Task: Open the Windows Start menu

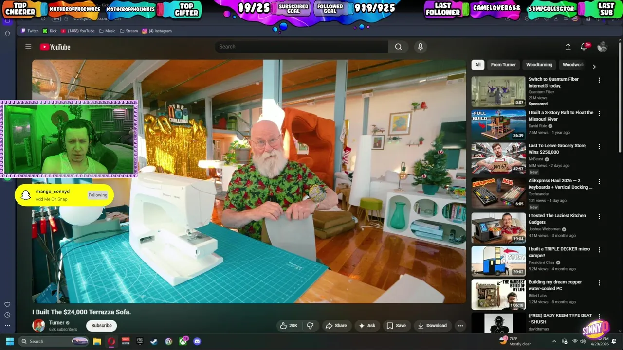Action: click(10, 341)
